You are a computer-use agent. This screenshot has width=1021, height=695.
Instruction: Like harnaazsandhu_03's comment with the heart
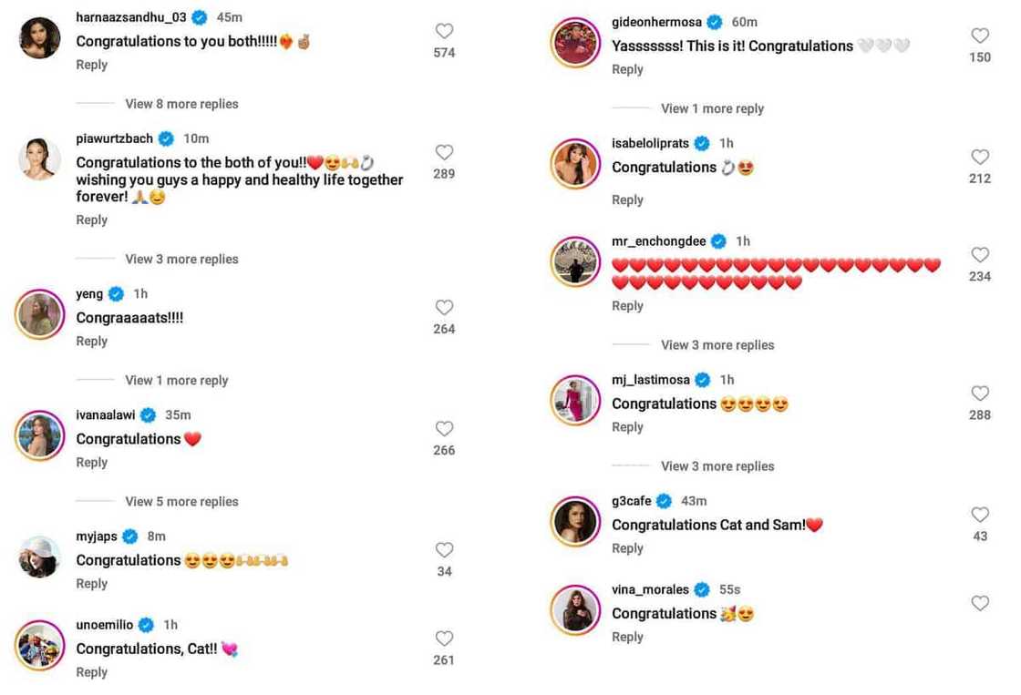tap(444, 32)
